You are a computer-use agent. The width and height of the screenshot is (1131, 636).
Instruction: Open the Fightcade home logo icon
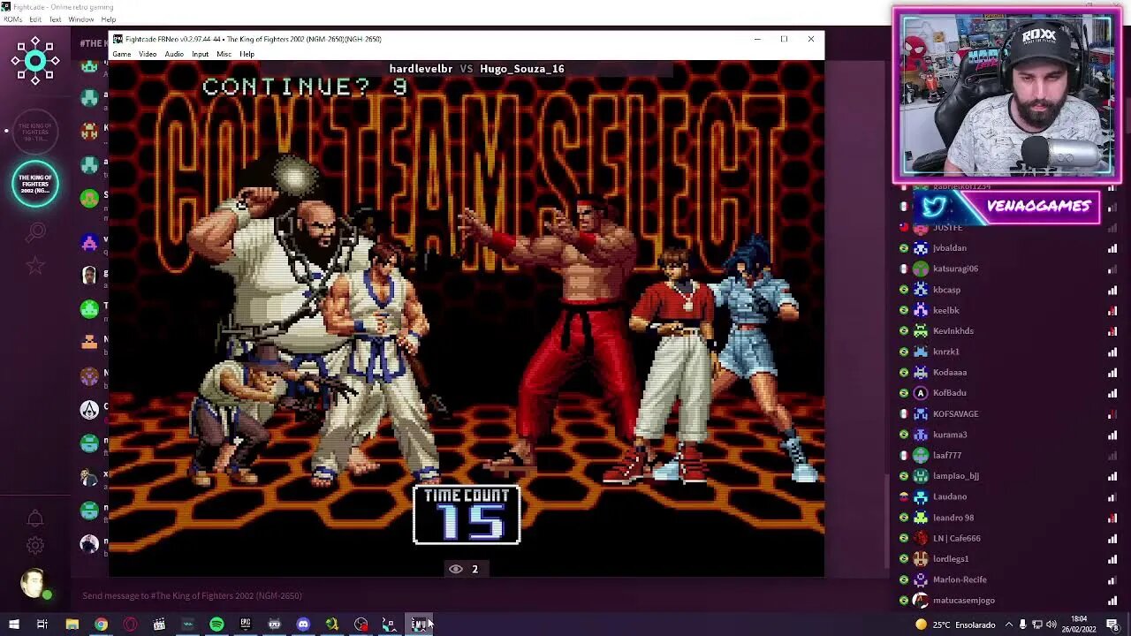coord(34,61)
